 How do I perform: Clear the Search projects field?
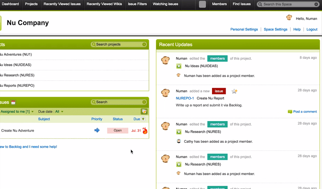(144, 44)
